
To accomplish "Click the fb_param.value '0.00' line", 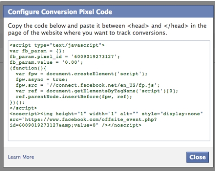I will [46, 62].
